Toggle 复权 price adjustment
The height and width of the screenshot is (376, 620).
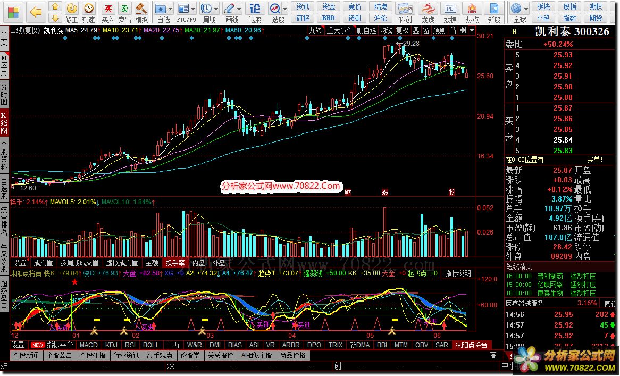coord(403,30)
